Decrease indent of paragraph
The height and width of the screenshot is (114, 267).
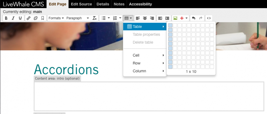(x=160, y=18)
